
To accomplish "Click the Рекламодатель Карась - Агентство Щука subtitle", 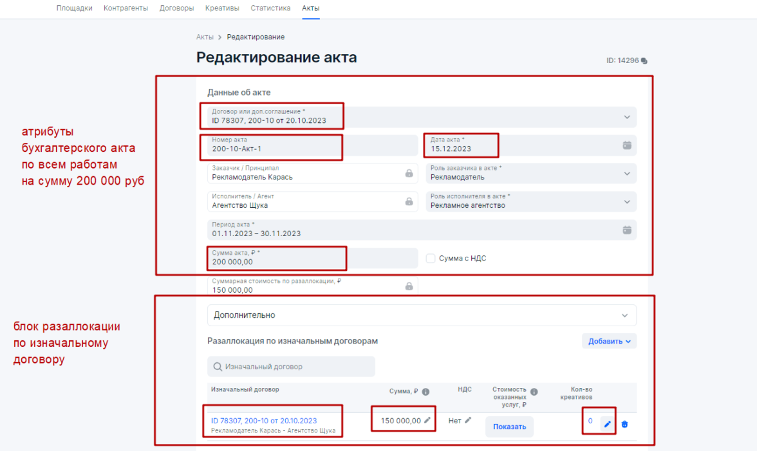I will point(273,431).
